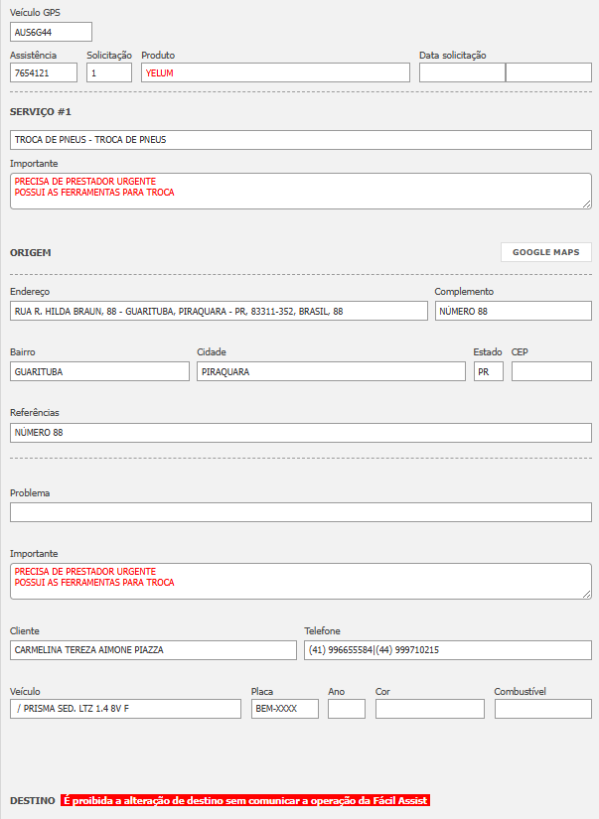Screen dimensions: 599x819
Task: Select the Estado field containing PR
Action: pos(488,371)
